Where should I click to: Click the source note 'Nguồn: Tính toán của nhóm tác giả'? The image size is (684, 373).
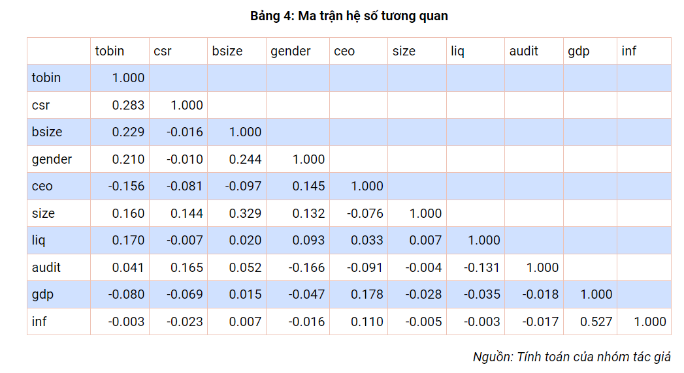[572, 357]
